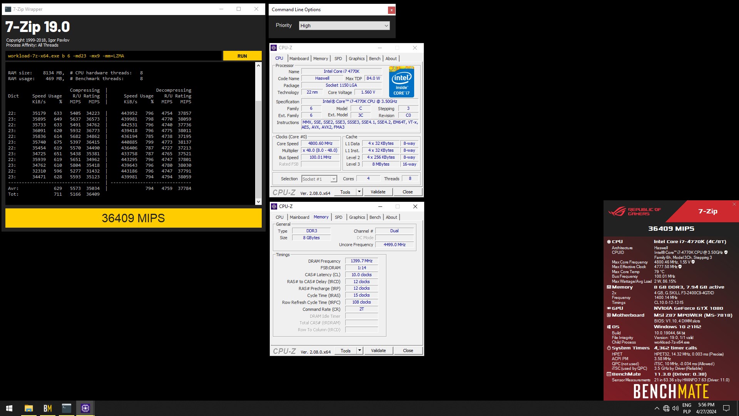Switch to Mainboard tab in upper CPU-Z
The height and width of the screenshot is (416, 739).
click(299, 59)
